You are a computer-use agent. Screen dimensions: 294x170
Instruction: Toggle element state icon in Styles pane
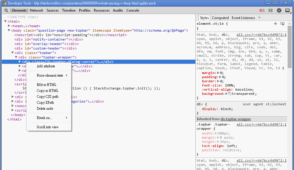(282, 24)
